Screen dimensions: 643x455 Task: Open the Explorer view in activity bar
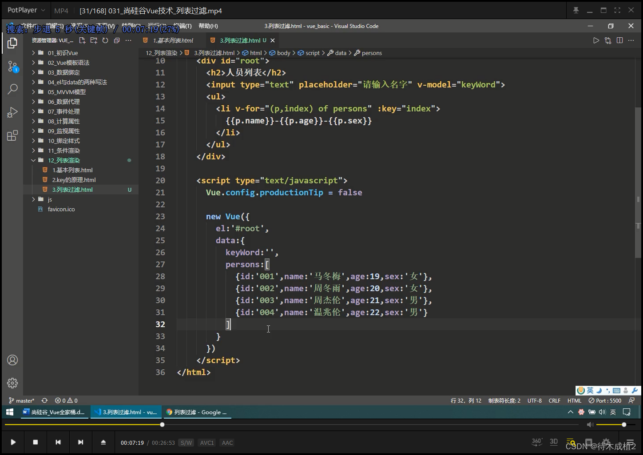12,43
